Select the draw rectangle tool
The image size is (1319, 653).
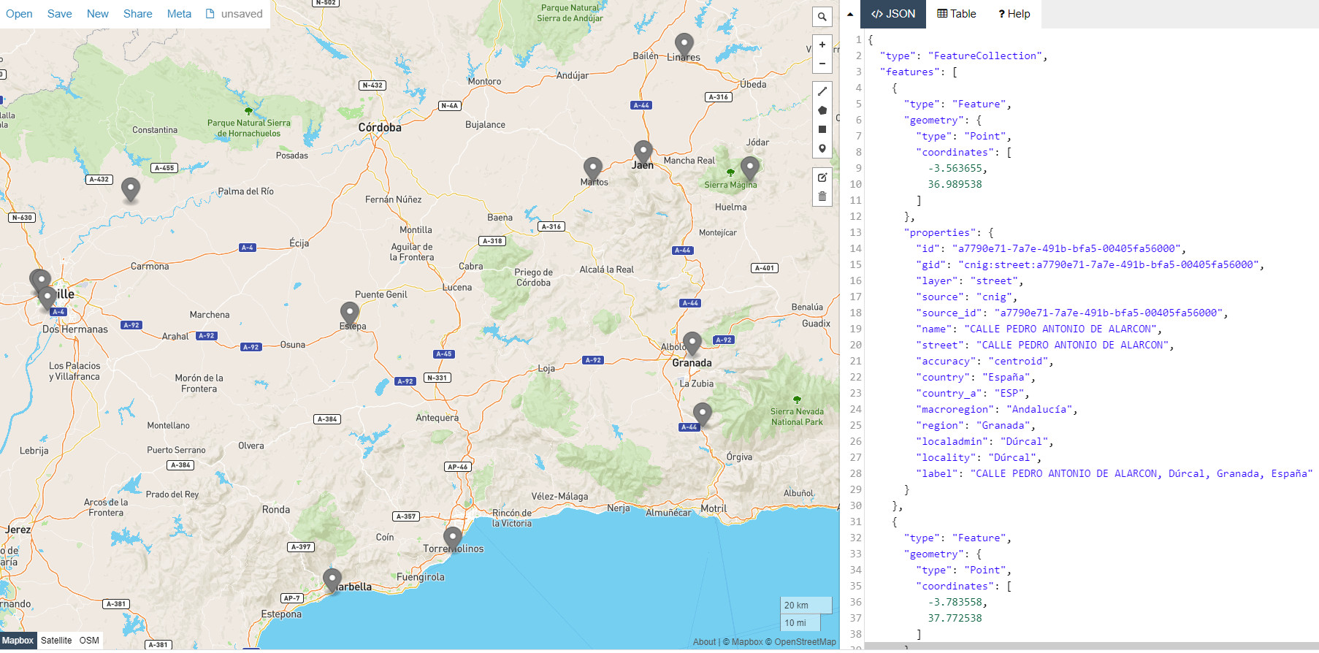(822, 129)
